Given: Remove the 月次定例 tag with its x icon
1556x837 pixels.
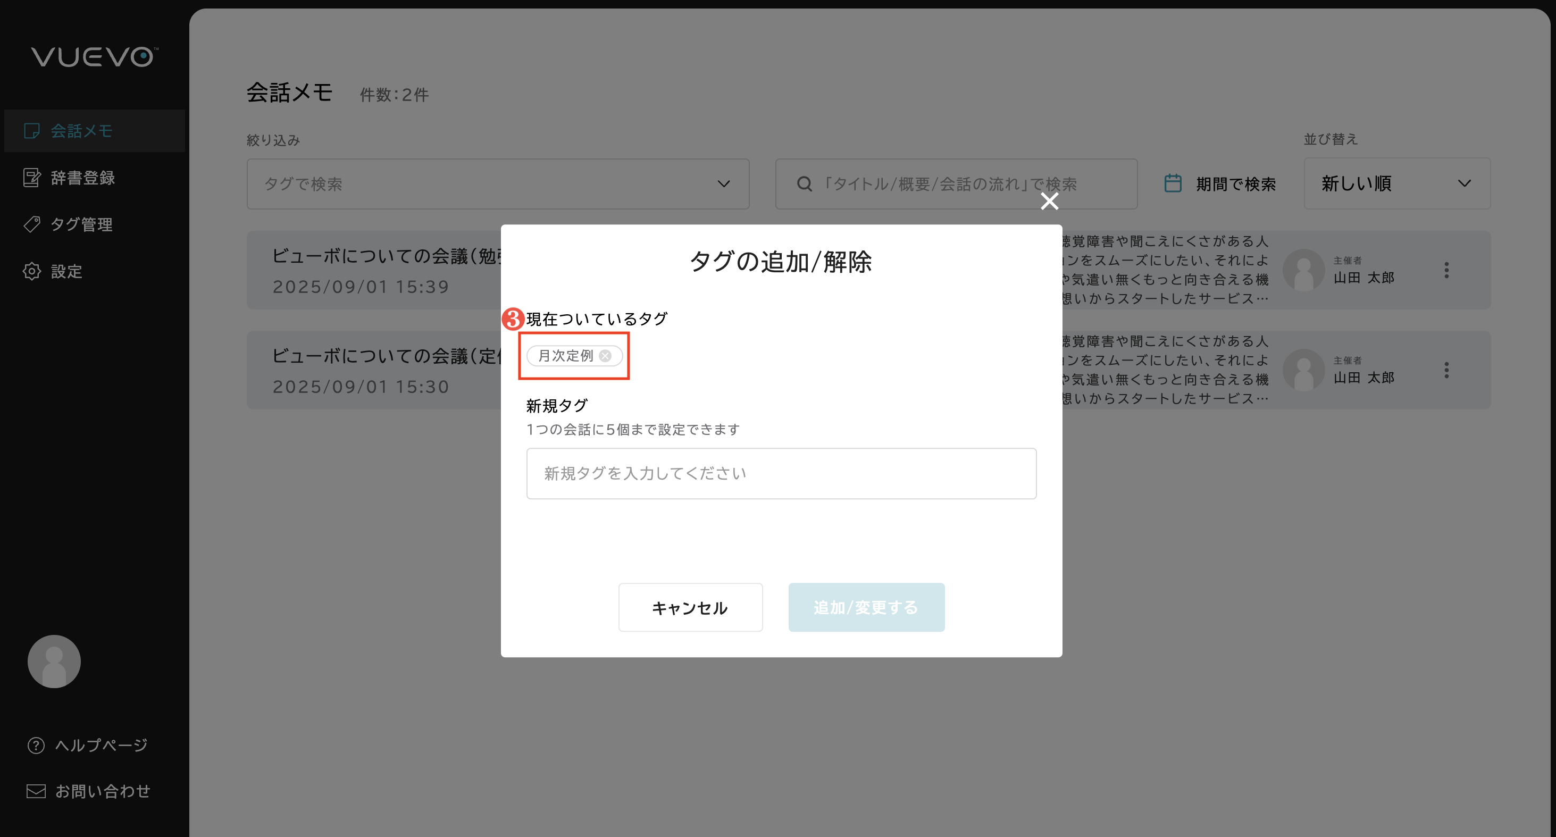Looking at the screenshot, I should 605,356.
